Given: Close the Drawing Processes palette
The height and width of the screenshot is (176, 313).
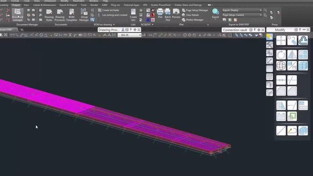Looking at the screenshot, I should (x=139, y=30).
